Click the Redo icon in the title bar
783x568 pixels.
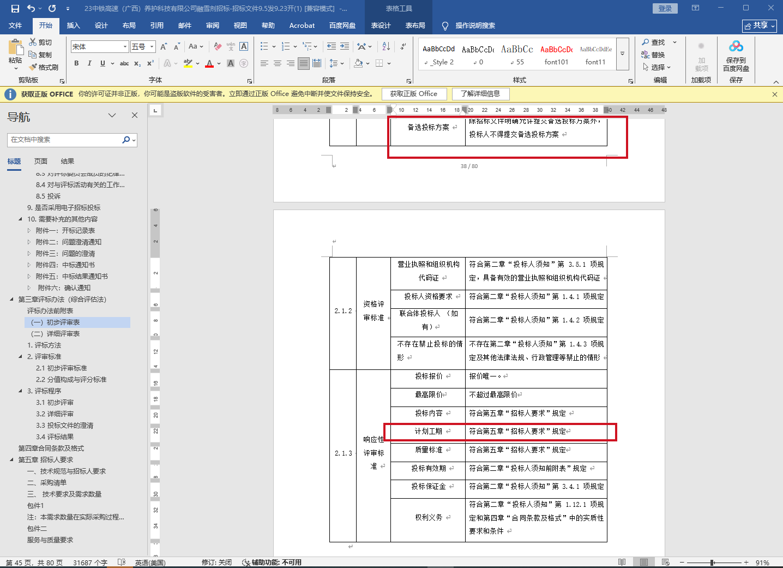[52, 8]
